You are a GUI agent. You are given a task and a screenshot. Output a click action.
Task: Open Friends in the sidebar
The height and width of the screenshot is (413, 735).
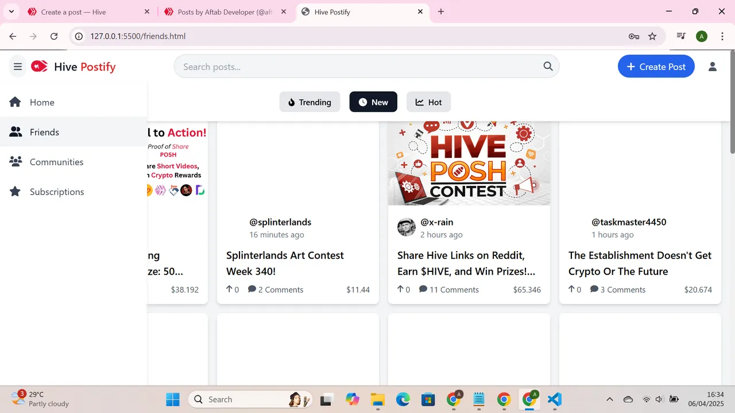(73, 132)
